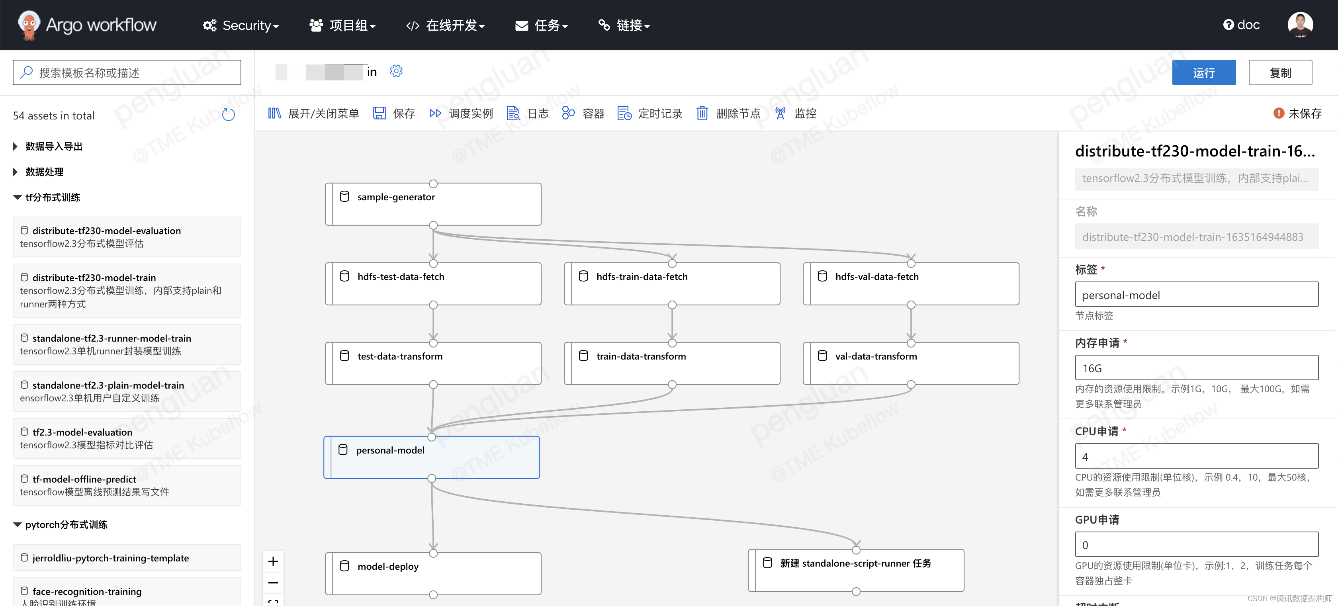1338x606 pixels.
Task: Click the scheduled records clock icon
Action: pos(624,113)
